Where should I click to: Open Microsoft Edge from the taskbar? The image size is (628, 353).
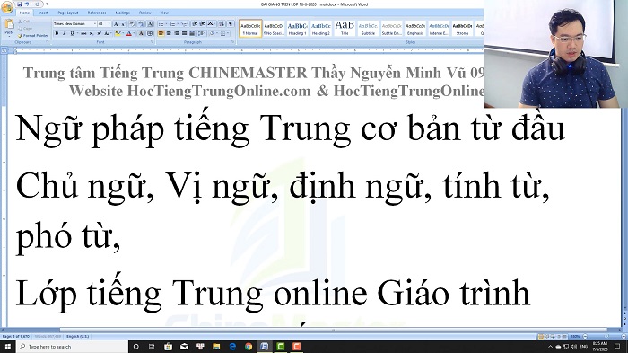[x=232, y=347]
